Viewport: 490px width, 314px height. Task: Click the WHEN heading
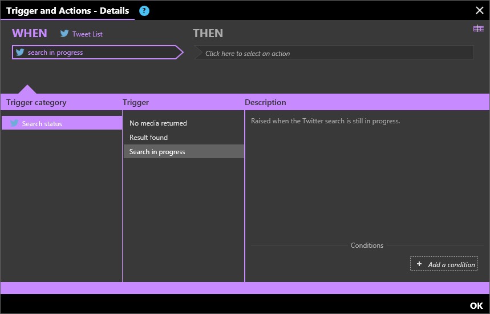29,33
